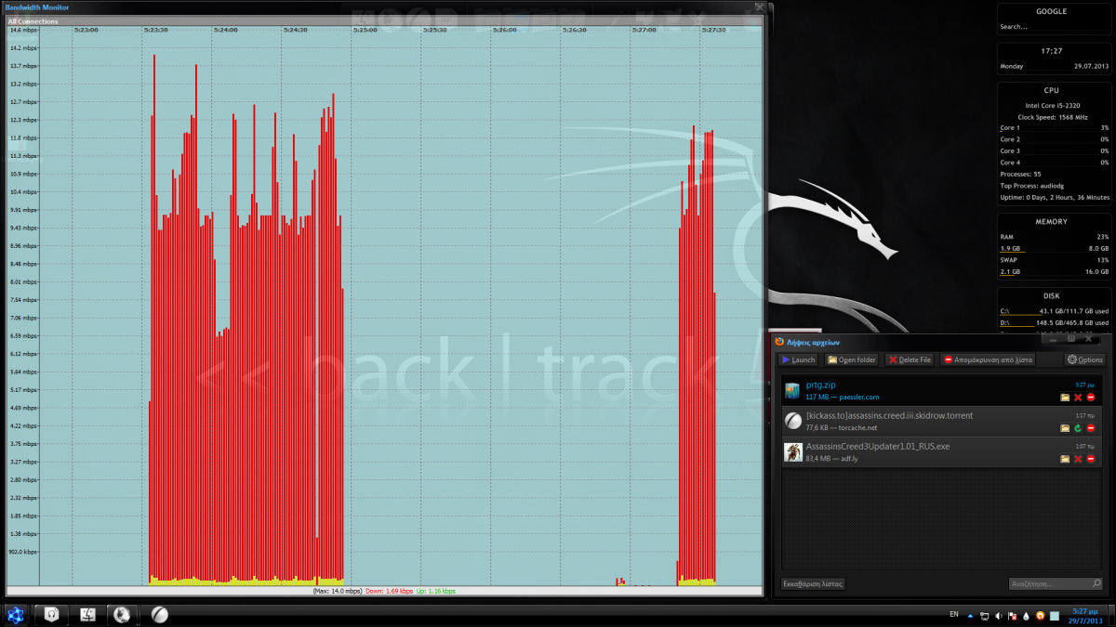
Task: Click the 117 MB — paessler.com source text
Action: [842, 397]
